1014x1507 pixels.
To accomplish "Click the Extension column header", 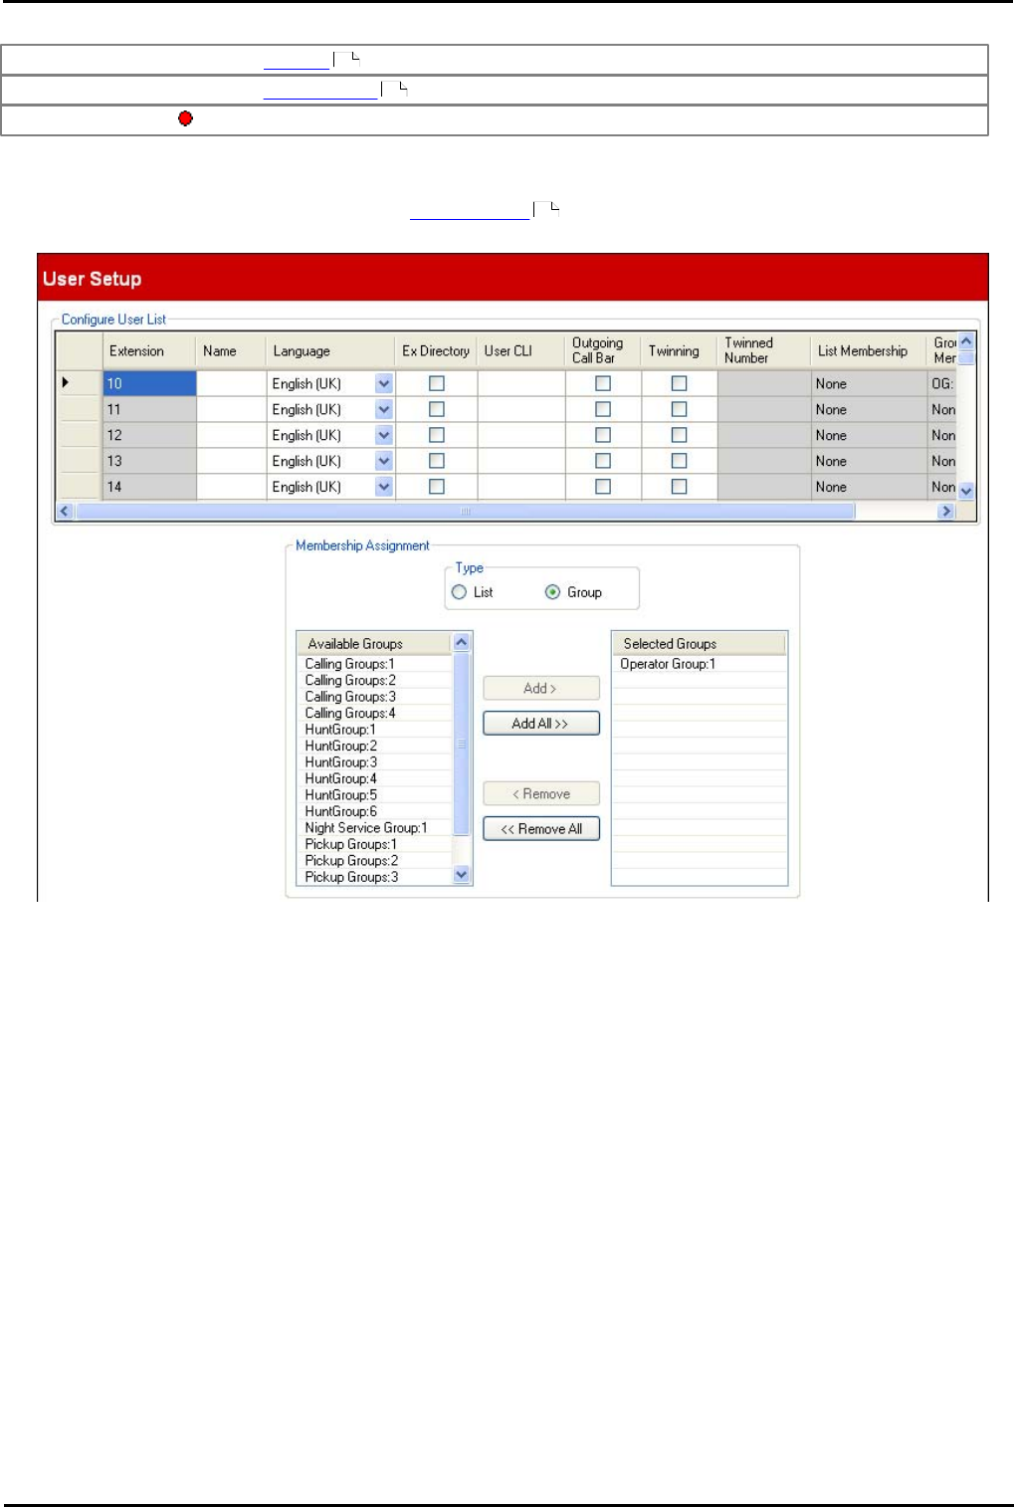I will click(149, 350).
